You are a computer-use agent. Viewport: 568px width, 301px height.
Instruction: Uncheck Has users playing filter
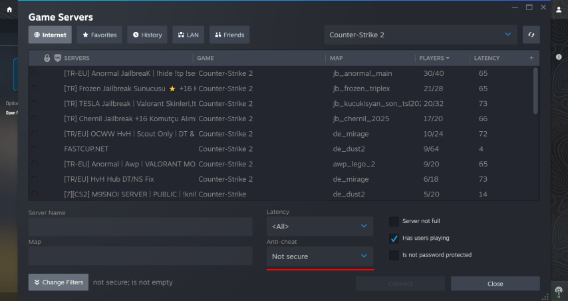[x=394, y=238]
